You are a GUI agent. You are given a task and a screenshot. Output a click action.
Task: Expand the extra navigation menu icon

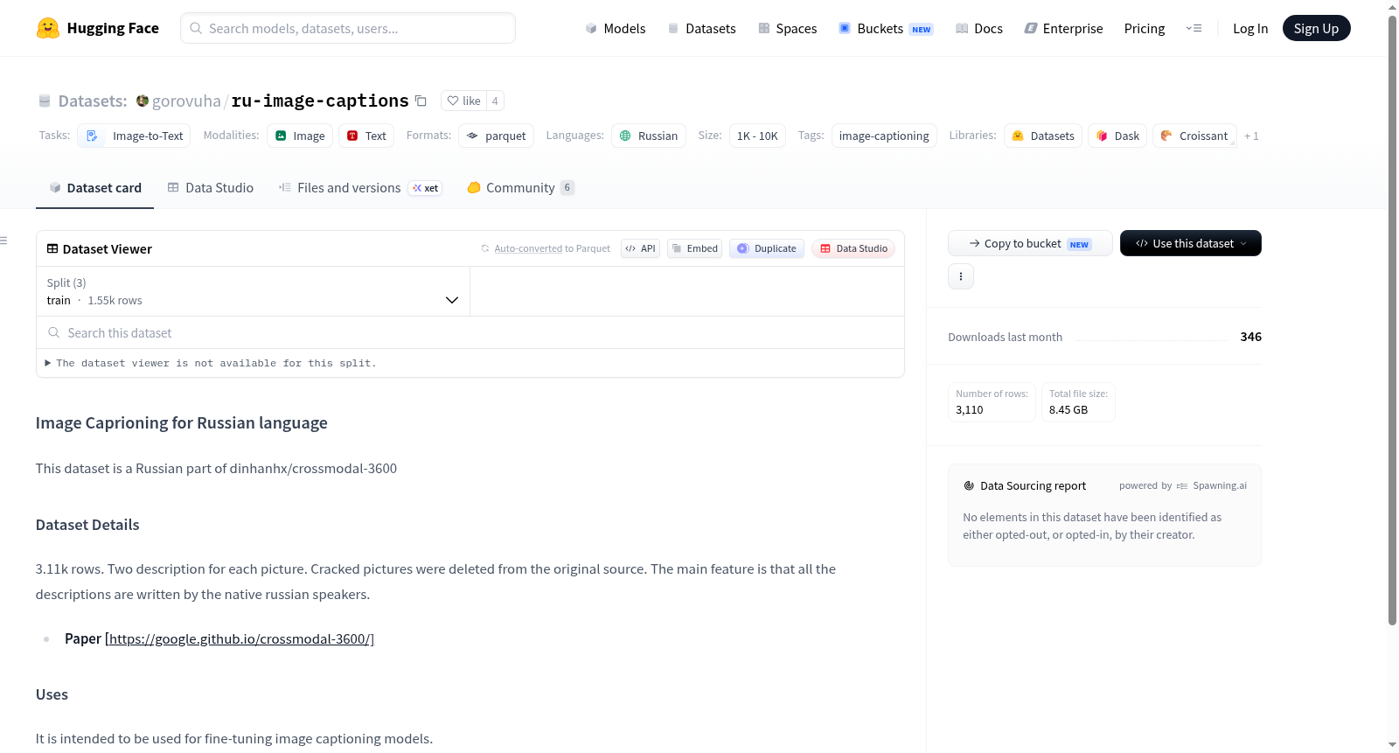point(1194,28)
